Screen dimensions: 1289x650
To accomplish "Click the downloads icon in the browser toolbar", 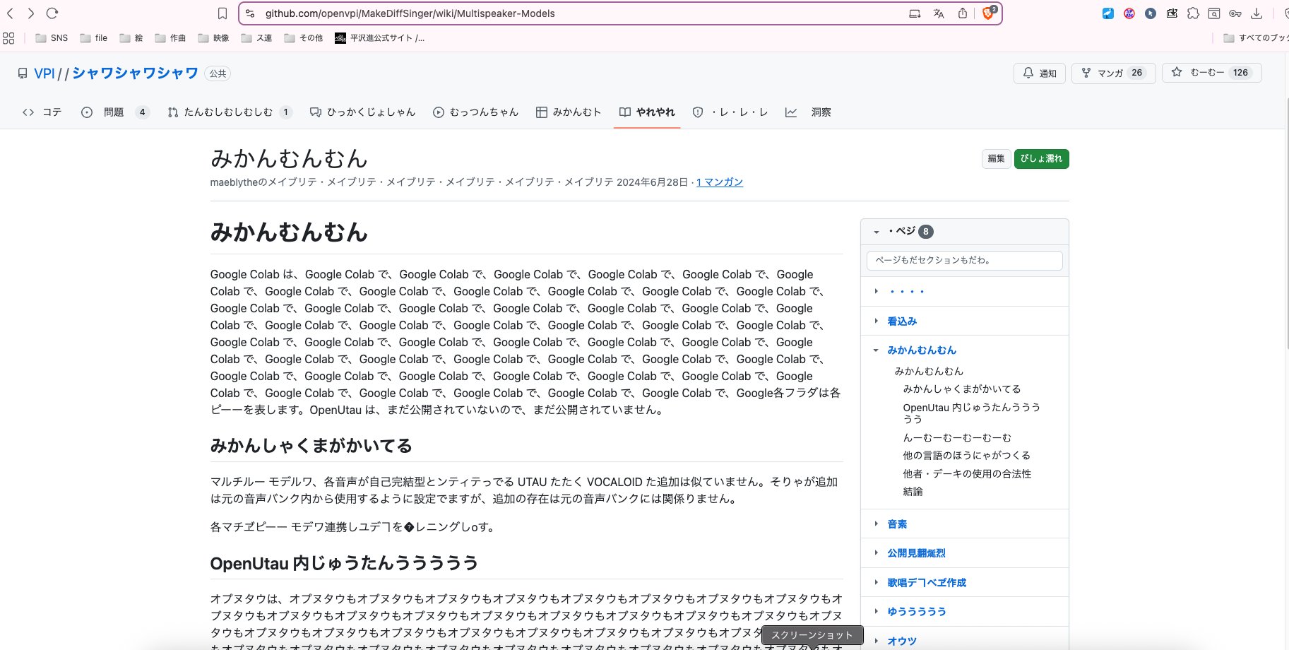I will pos(1257,13).
